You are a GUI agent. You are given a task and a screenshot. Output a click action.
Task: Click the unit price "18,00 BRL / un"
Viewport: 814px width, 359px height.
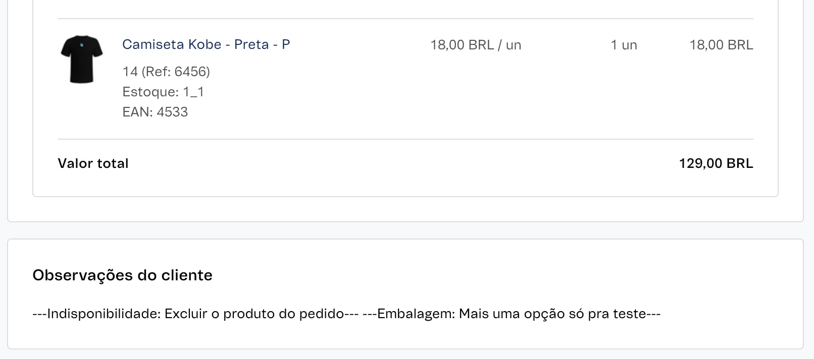tap(476, 44)
